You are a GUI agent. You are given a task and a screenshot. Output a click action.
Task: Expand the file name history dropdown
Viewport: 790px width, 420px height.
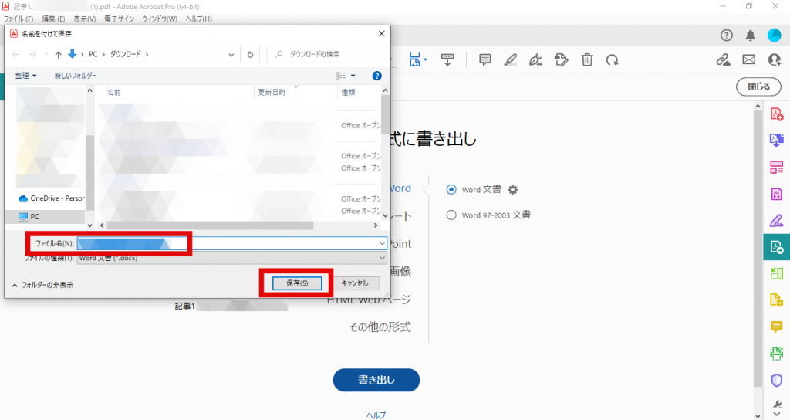click(382, 243)
